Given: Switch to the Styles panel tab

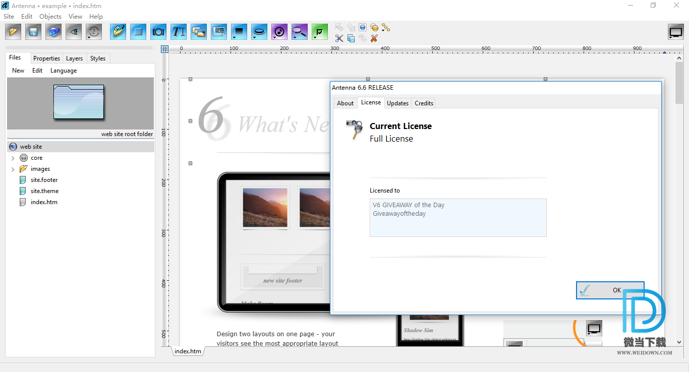Looking at the screenshot, I should click(98, 58).
